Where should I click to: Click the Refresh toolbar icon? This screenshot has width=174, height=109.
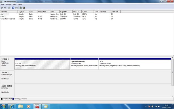point(20,8)
